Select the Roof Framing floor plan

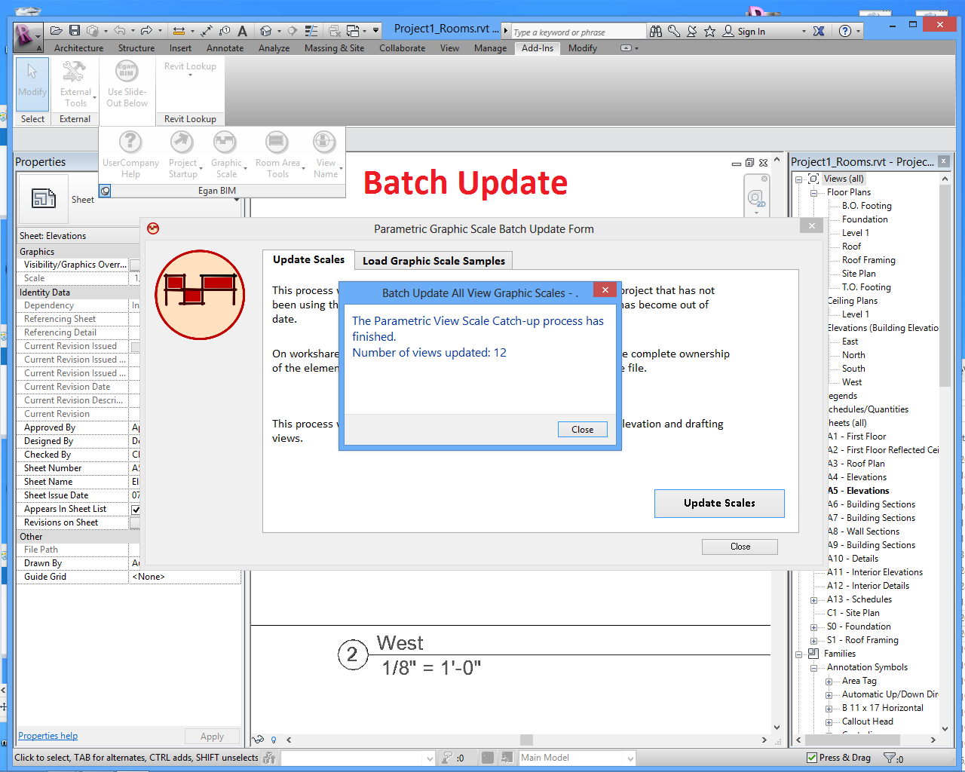(x=868, y=260)
